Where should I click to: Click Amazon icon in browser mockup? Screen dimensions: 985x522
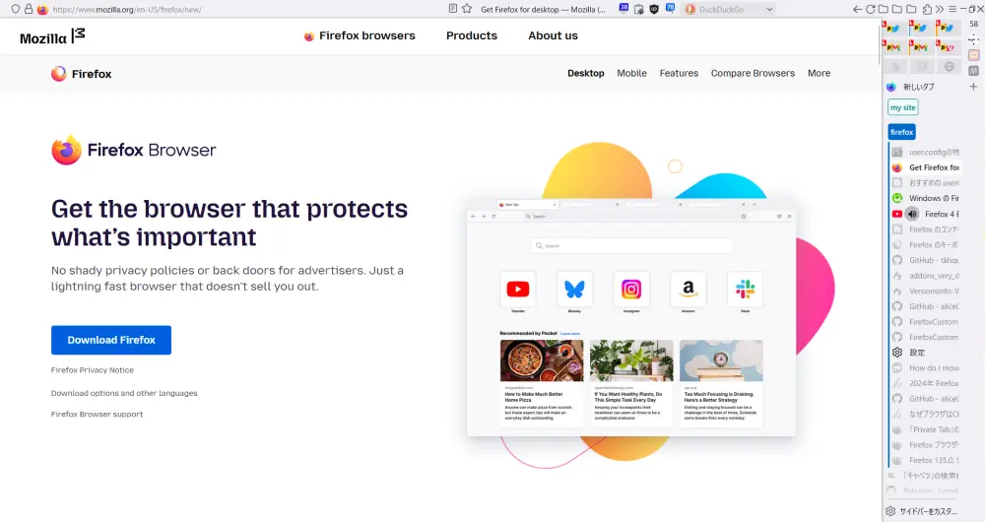point(689,289)
